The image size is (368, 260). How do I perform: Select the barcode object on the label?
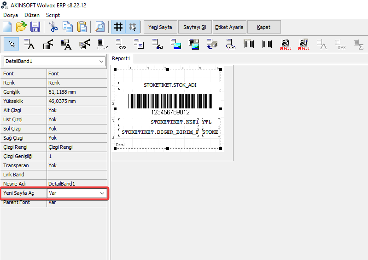[x=170, y=104]
